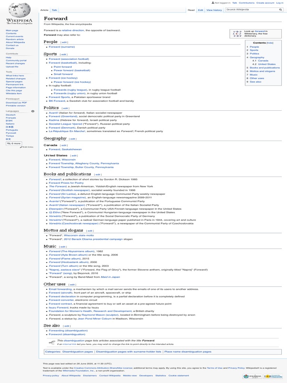Edit the See also section
Image resolution: width=287 pixels, height=383 pixels.
coord(67,326)
